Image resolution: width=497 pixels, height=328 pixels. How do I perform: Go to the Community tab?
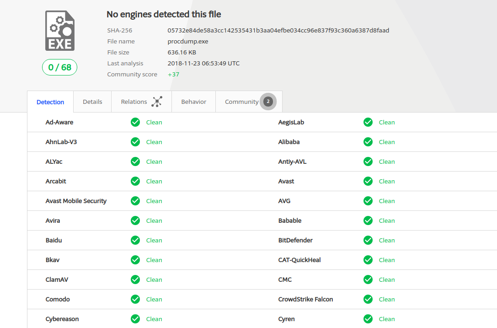tap(249, 102)
